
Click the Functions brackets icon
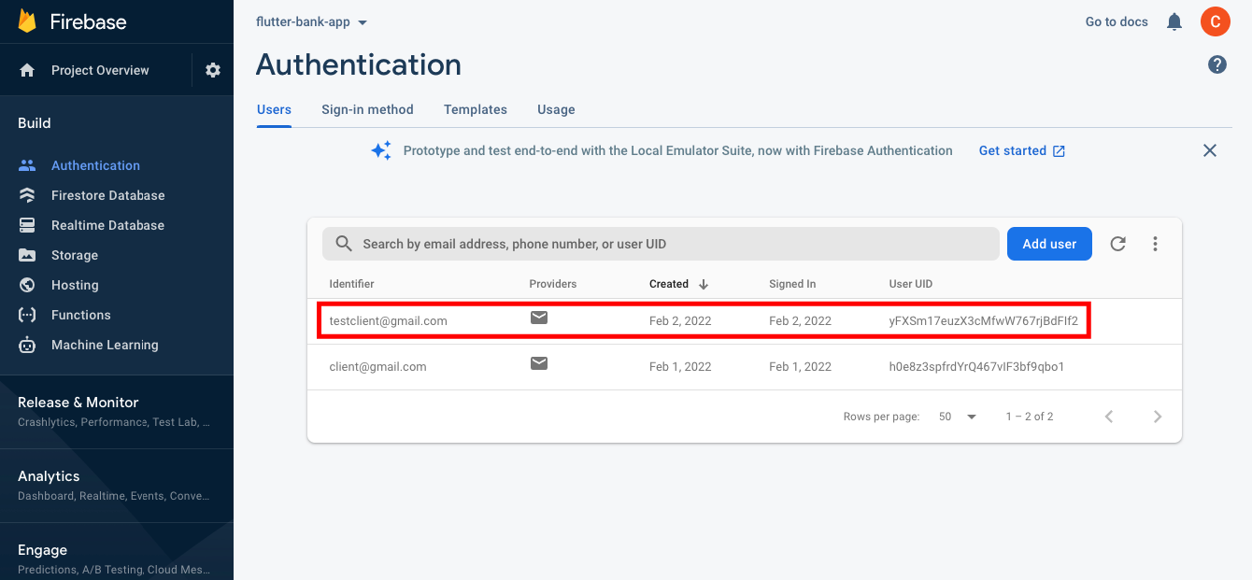click(x=27, y=315)
